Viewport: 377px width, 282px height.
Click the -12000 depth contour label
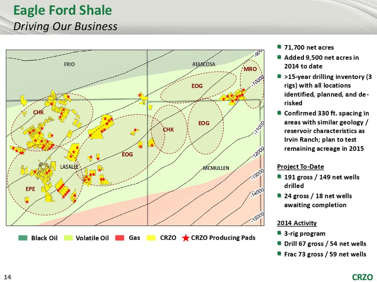[258, 153]
